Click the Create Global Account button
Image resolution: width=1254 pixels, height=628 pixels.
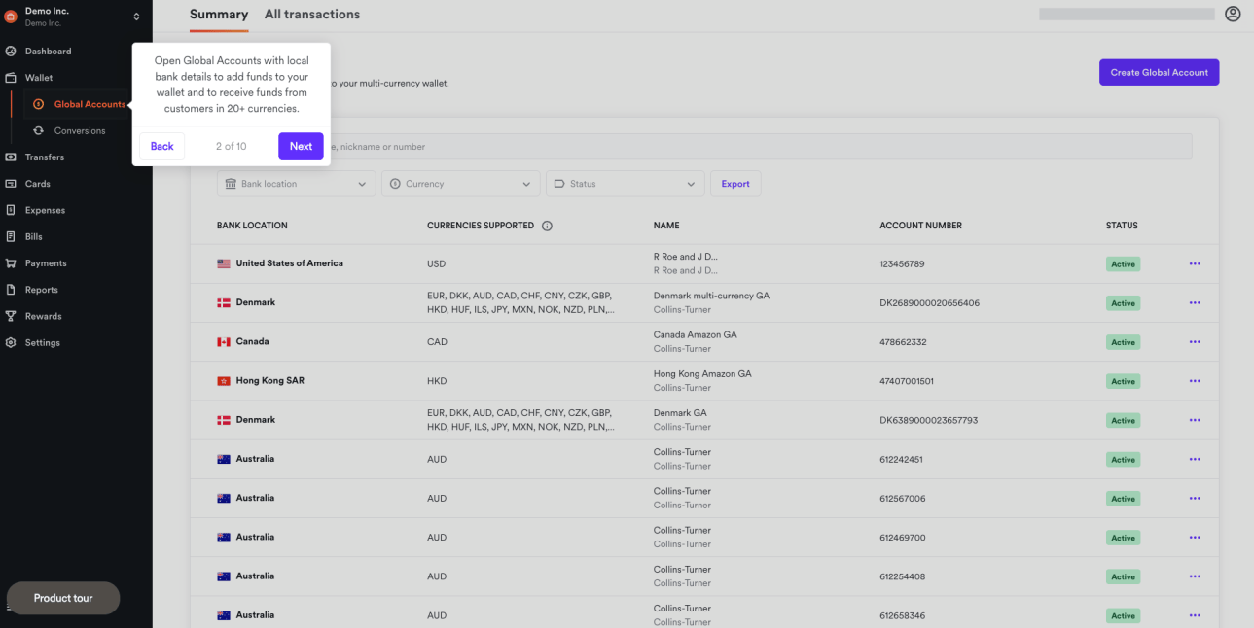(1159, 72)
